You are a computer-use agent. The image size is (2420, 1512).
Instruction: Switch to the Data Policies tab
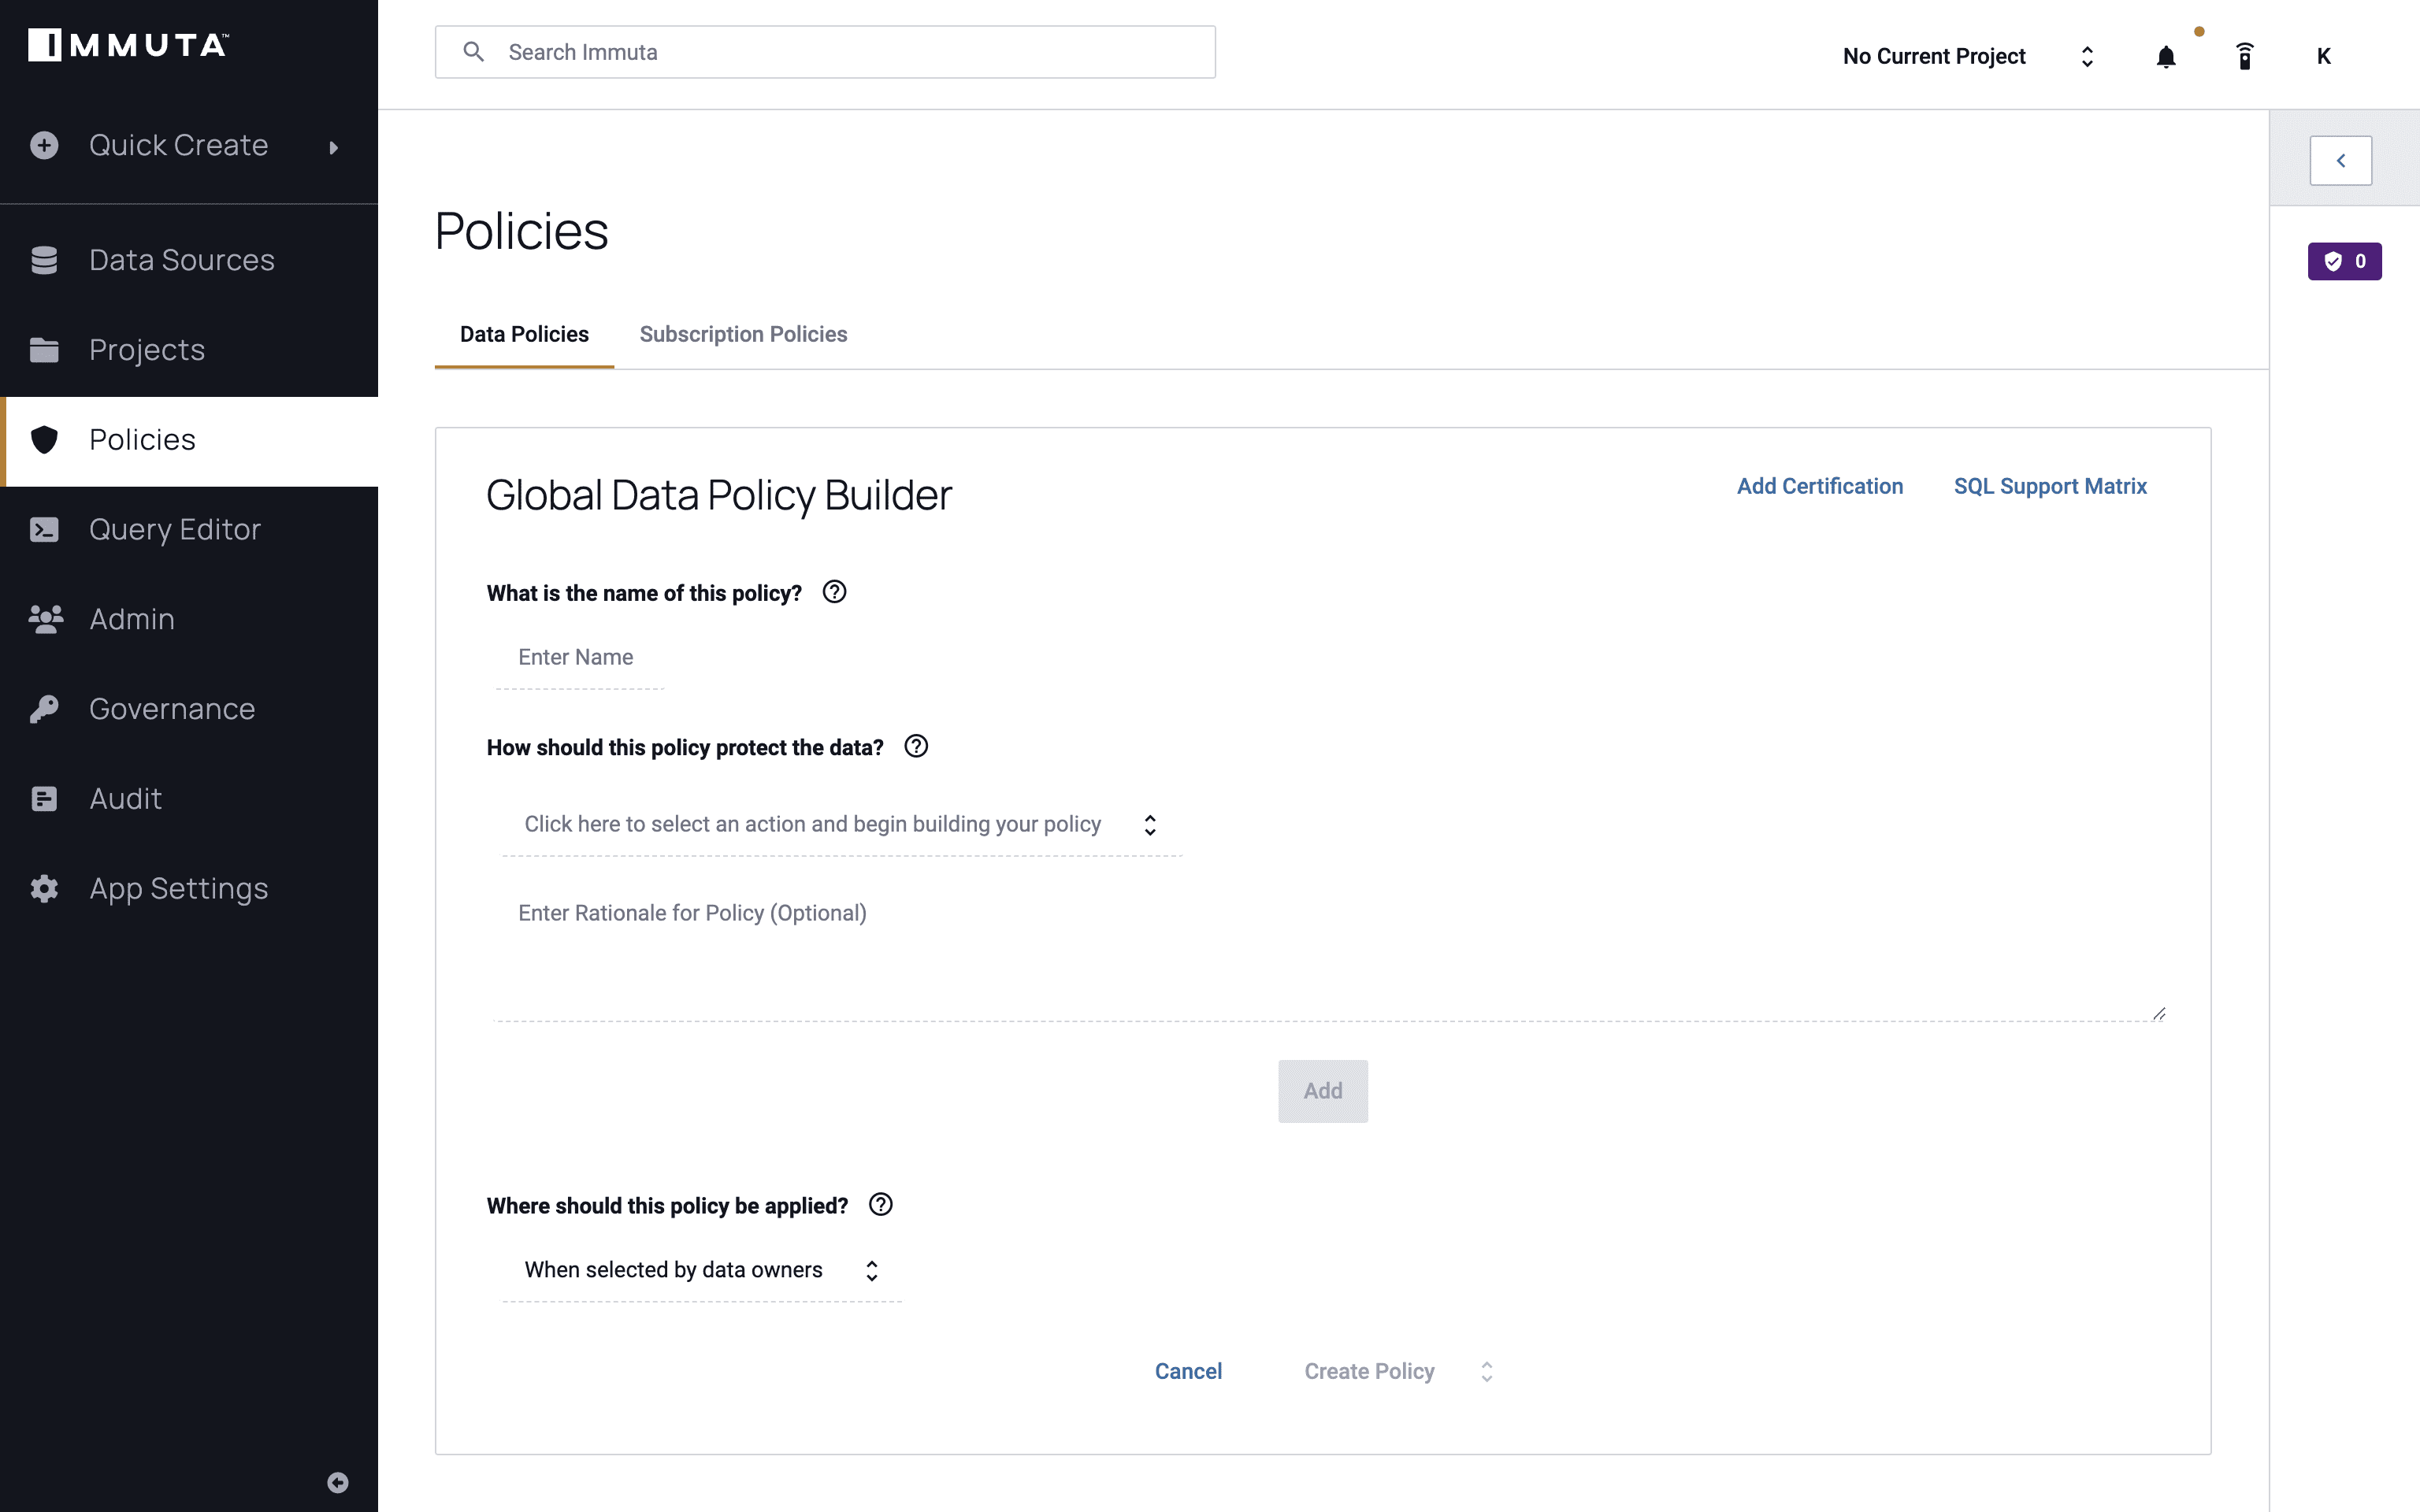click(x=524, y=334)
